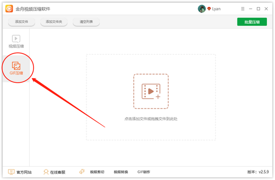Click the megaphone announcement icon
This screenshot has height=180, width=275.
pos(82,171)
